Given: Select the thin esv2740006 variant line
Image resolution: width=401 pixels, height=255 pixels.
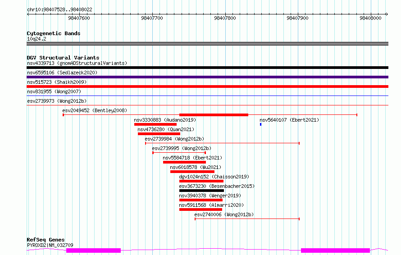Looking at the screenshot, I should click(x=247, y=219).
